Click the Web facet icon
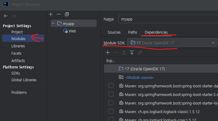 coord(66,31)
